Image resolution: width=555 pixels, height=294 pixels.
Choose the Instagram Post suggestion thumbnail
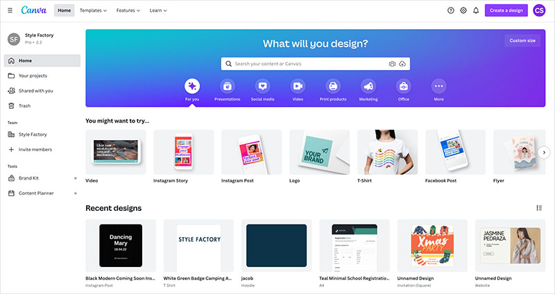point(252,152)
